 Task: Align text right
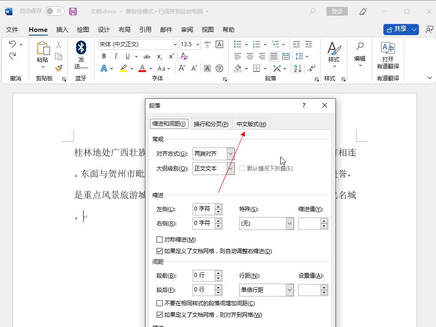point(262,56)
